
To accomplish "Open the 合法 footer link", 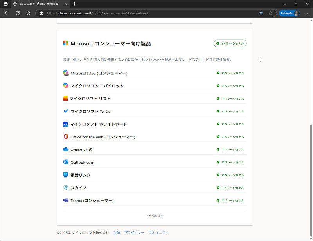I will 117,233.
